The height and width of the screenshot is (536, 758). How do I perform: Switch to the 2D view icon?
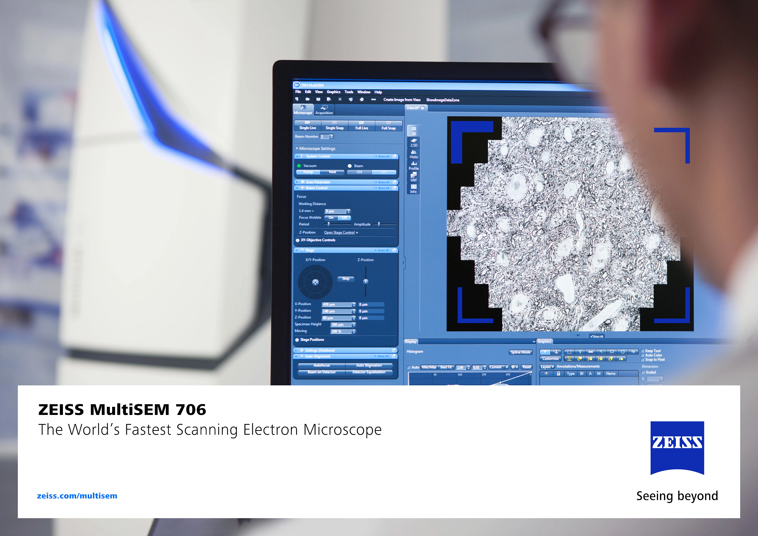click(414, 131)
